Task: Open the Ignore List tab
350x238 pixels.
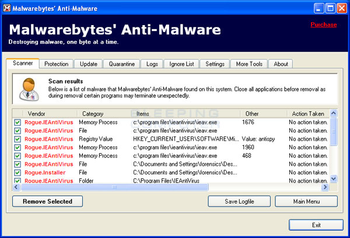Action: (x=181, y=64)
